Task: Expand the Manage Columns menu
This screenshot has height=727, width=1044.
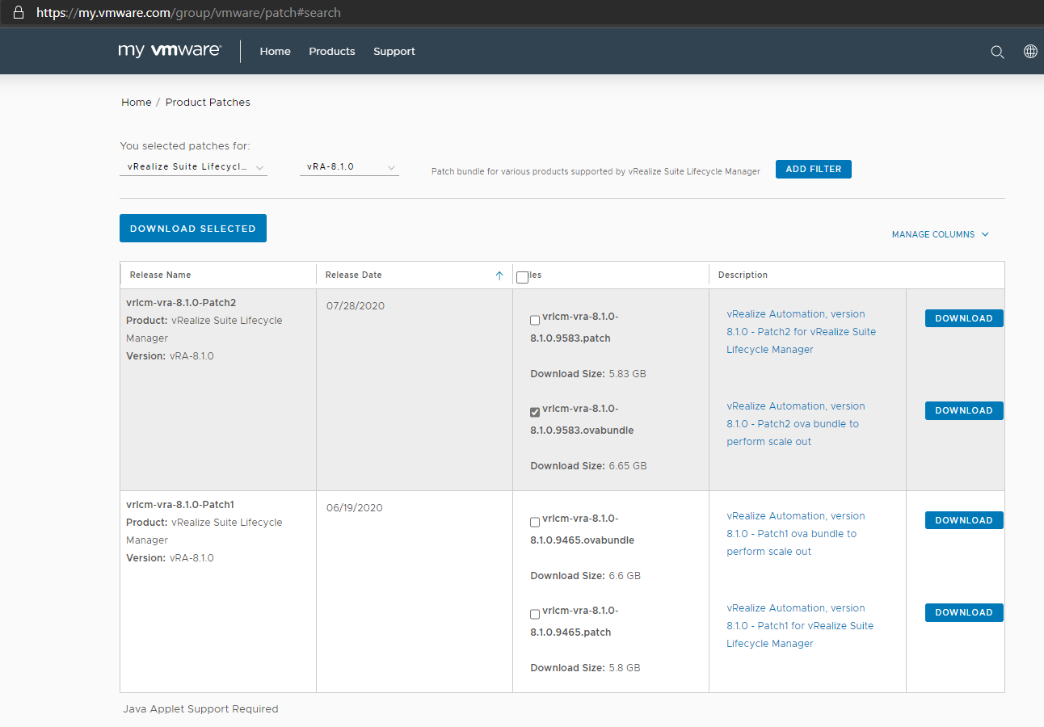Action: coord(941,234)
